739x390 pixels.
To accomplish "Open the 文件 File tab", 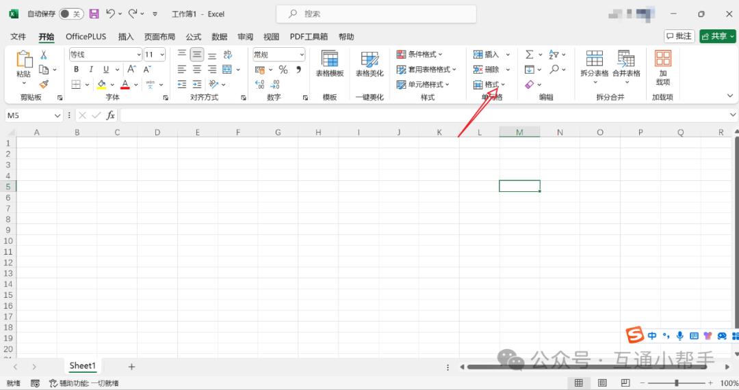I will pos(18,37).
